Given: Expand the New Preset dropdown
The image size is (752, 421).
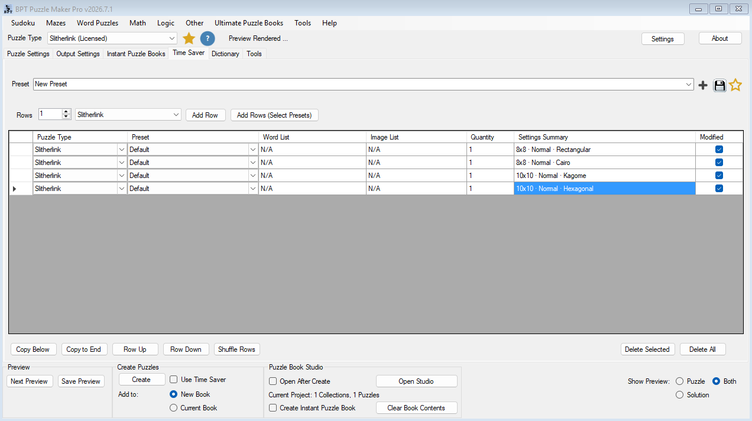Looking at the screenshot, I should pos(689,85).
